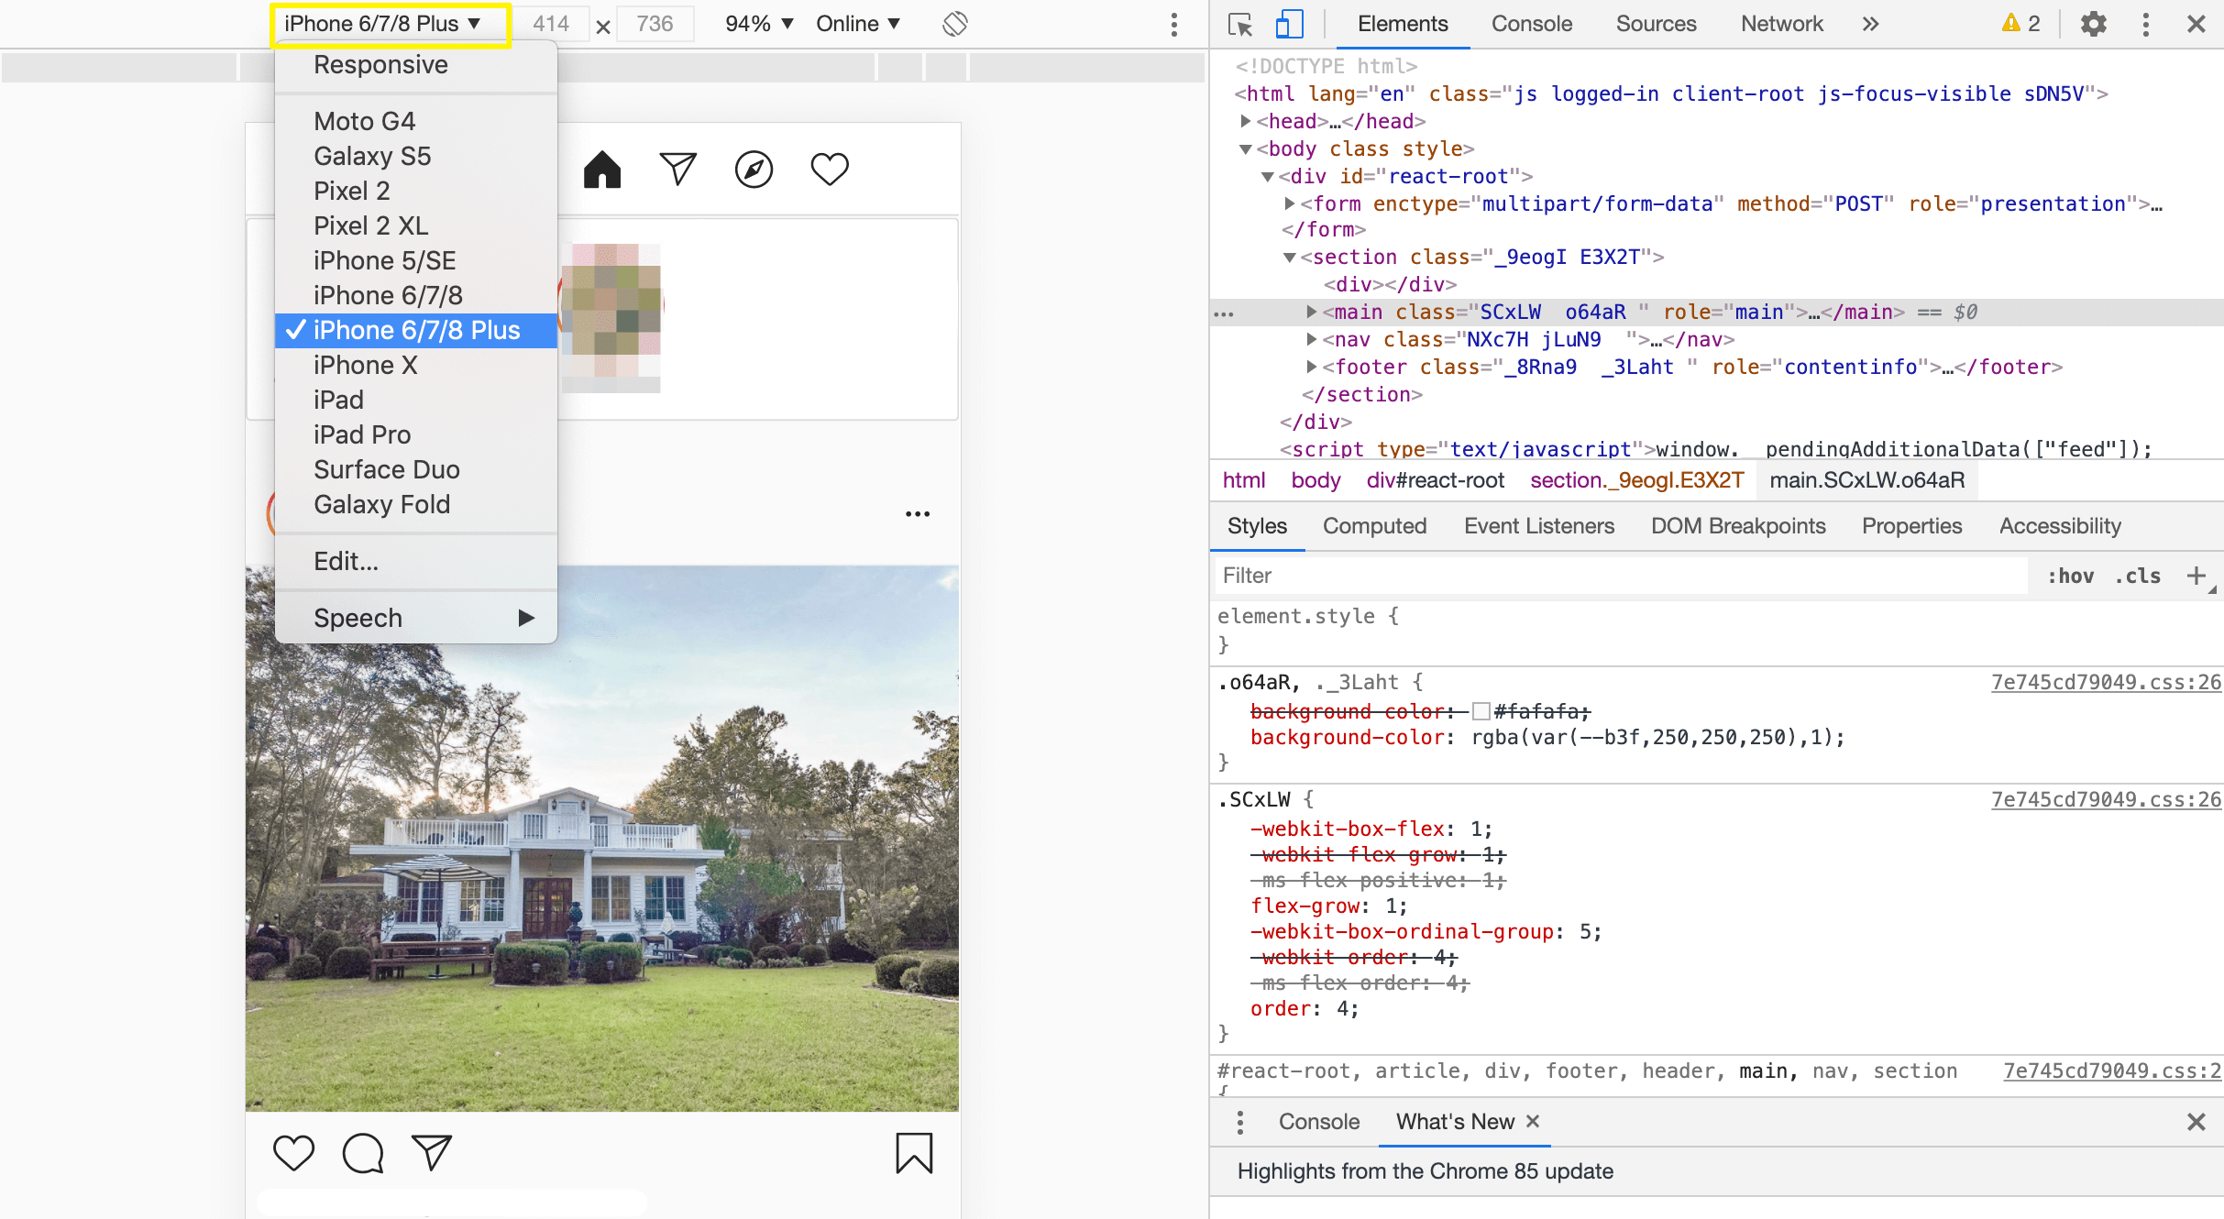Click the rotate device icon

point(954,24)
